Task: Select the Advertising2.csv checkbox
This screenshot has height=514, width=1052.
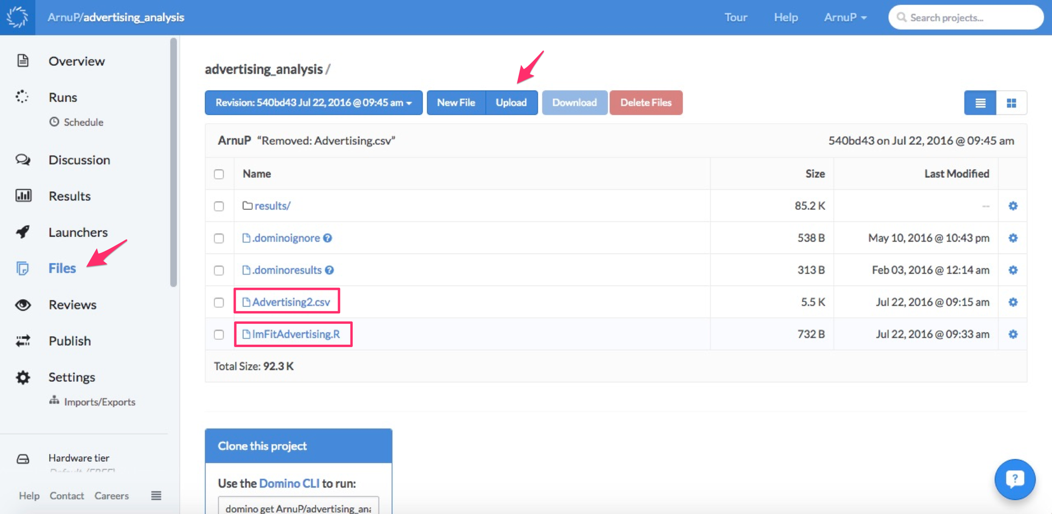Action: pyautogui.click(x=219, y=302)
